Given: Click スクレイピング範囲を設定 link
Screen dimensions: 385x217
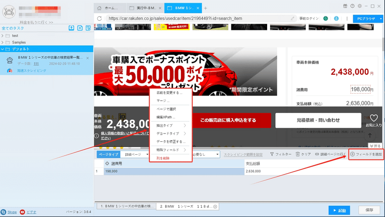Looking at the screenshot, I should tap(243, 154).
